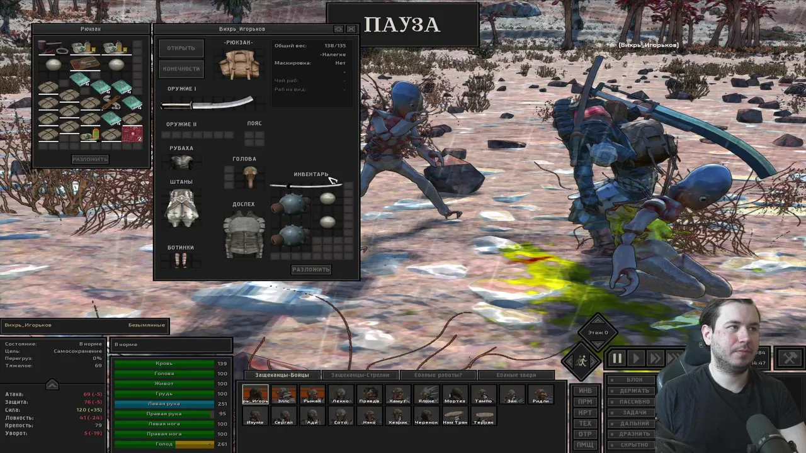Image resolution: width=806 pixels, height=453 pixels.
Task: Select the brown leather kit in the Рюкзак window
Action: click(84, 64)
